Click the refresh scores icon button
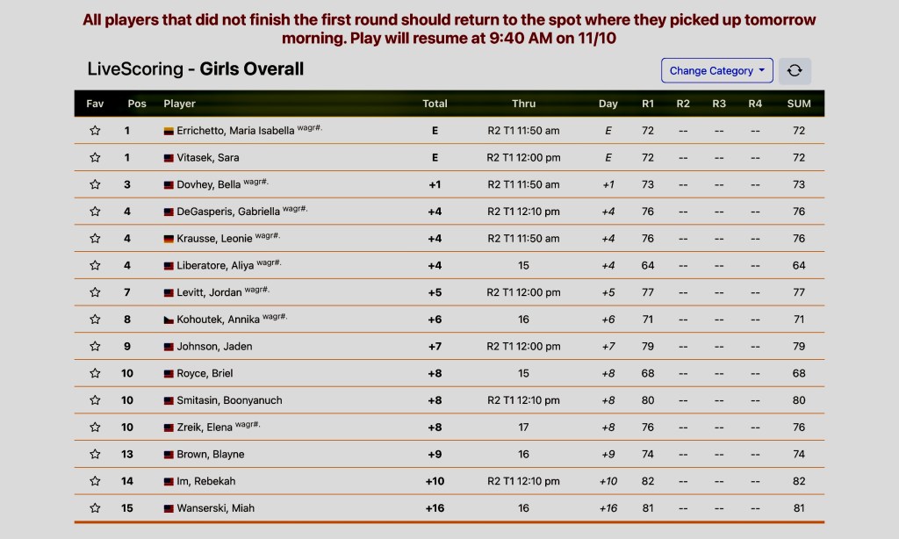The height and width of the screenshot is (539, 899). [x=795, y=71]
